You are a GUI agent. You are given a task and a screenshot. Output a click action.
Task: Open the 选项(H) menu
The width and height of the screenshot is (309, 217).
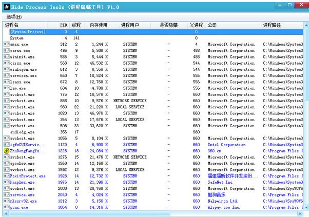click(x=14, y=16)
